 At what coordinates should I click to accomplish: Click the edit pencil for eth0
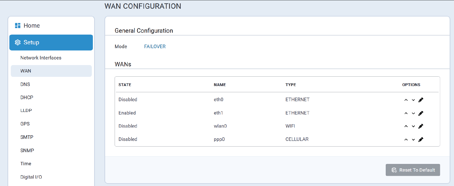pyautogui.click(x=421, y=100)
